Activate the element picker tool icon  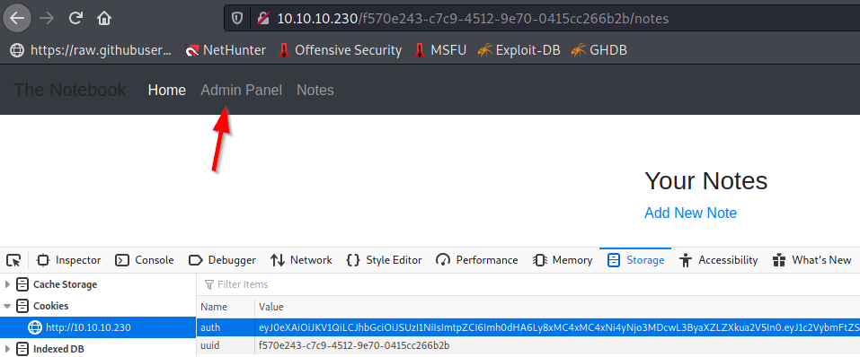pyautogui.click(x=13, y=260)
